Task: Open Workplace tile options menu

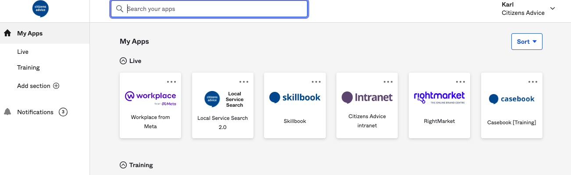Action: click(171, 82)
